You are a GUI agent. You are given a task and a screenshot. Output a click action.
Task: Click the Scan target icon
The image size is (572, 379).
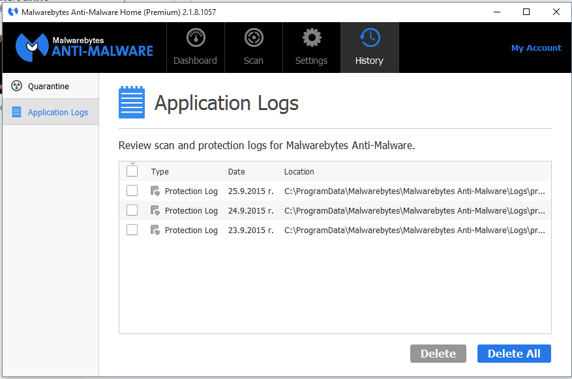pyautogui.click(x=254, y=38)
